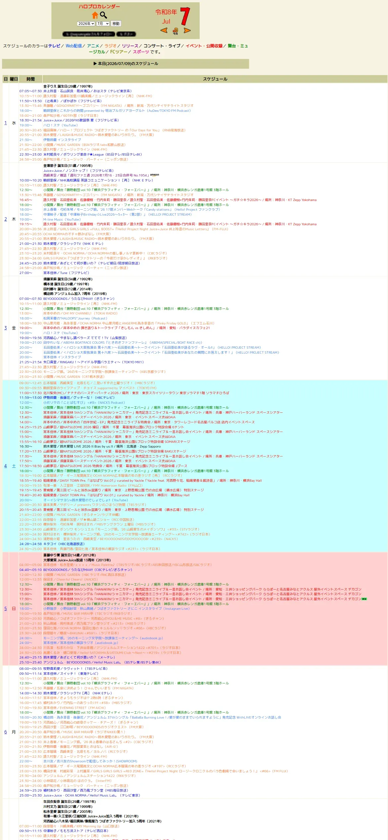Click the 移動 button
The width and height of the screenshot is (388, 840).
coord(116,24)
